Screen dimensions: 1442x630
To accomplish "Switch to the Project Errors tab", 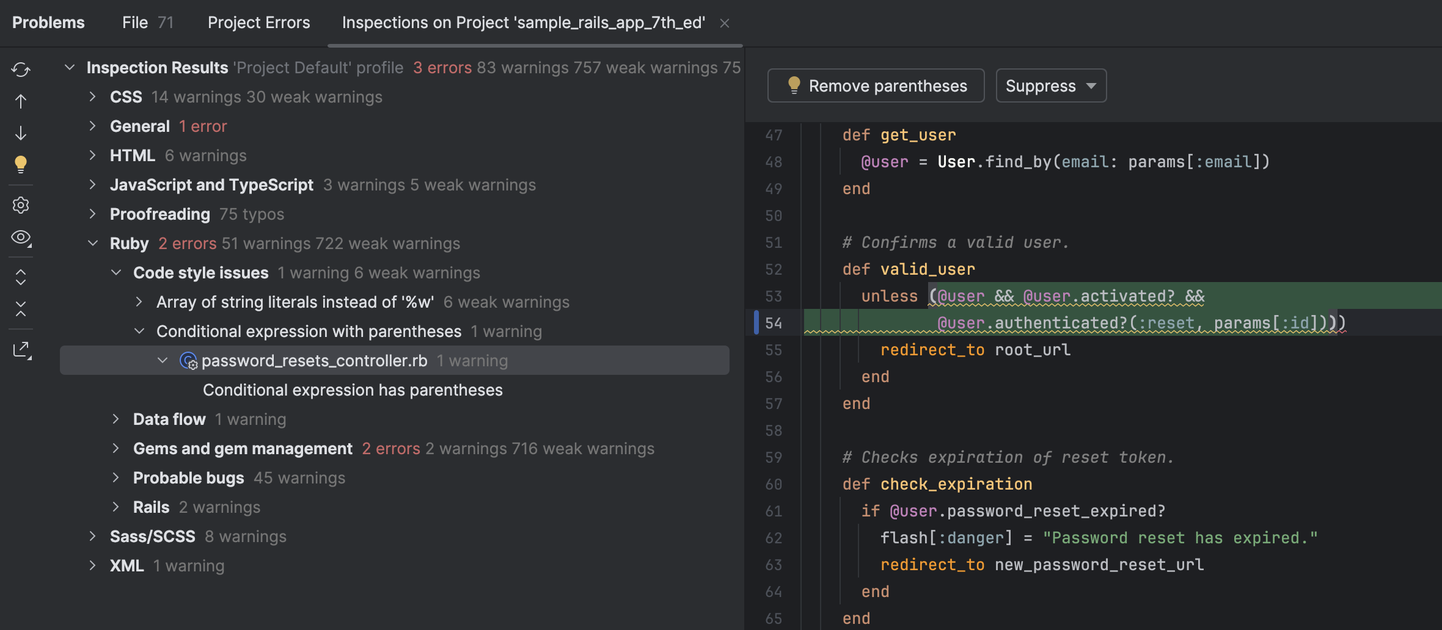I will point(258,23).
